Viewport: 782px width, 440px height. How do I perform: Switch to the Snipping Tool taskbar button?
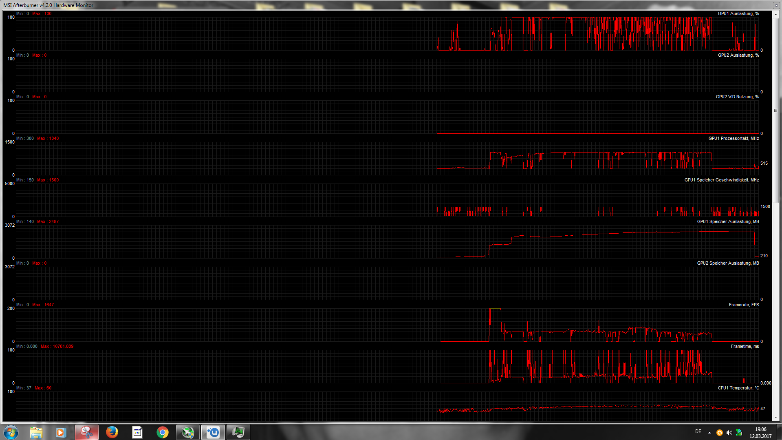tap(86, 432)
